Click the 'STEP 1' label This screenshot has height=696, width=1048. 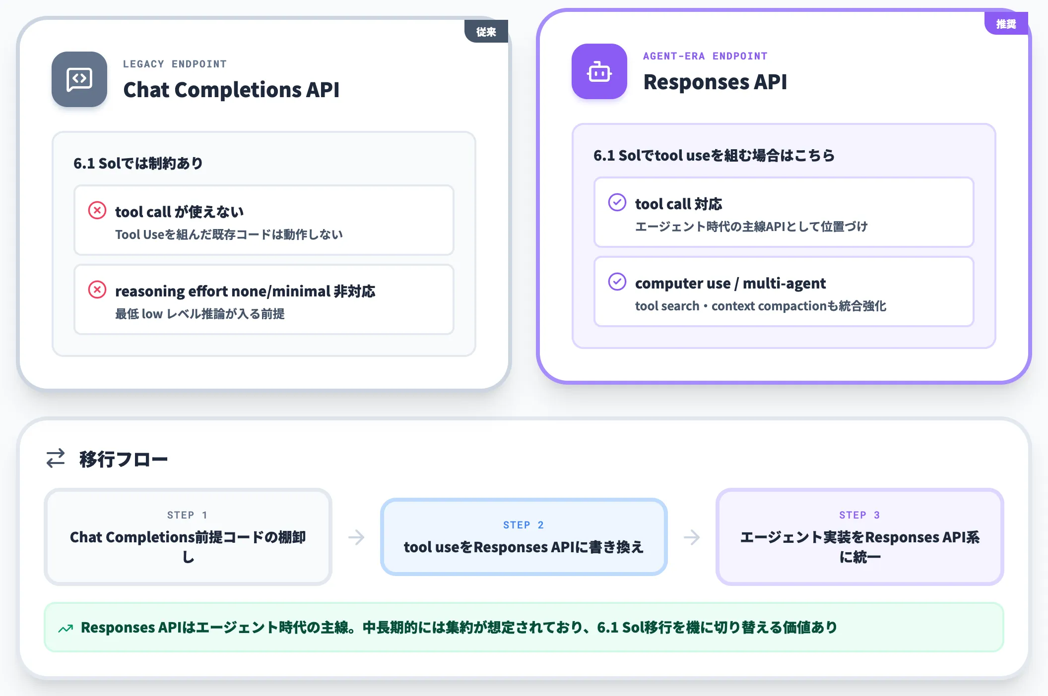(188, 515)
